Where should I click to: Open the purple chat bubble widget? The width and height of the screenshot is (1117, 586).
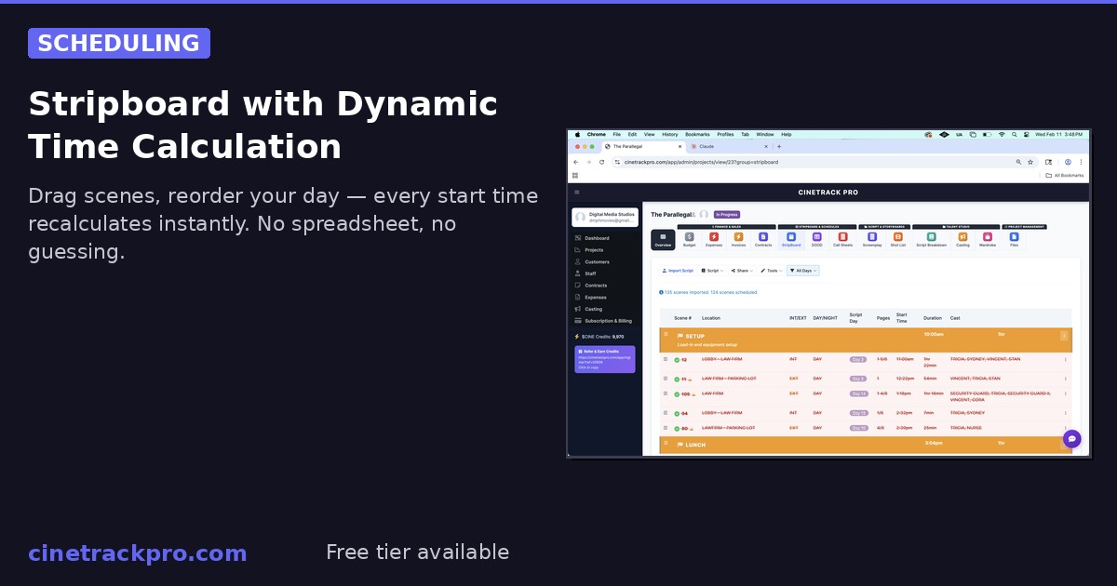[1071, 439]
